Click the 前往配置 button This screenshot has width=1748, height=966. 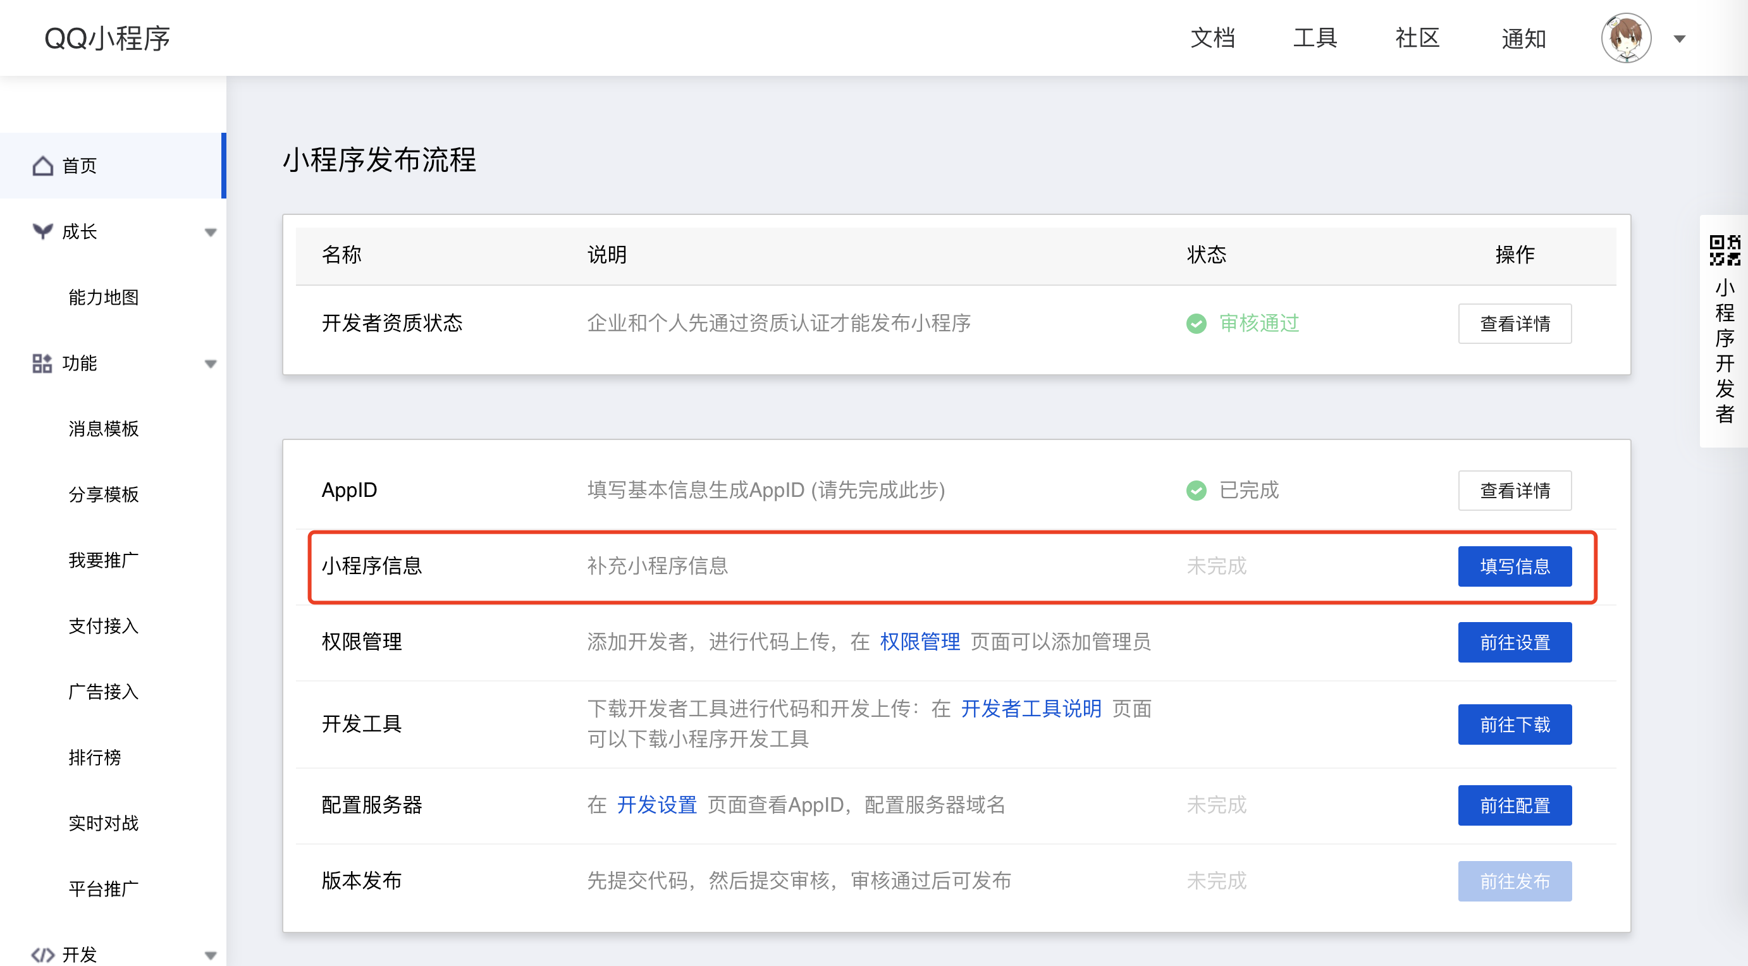coord(1515,805)
